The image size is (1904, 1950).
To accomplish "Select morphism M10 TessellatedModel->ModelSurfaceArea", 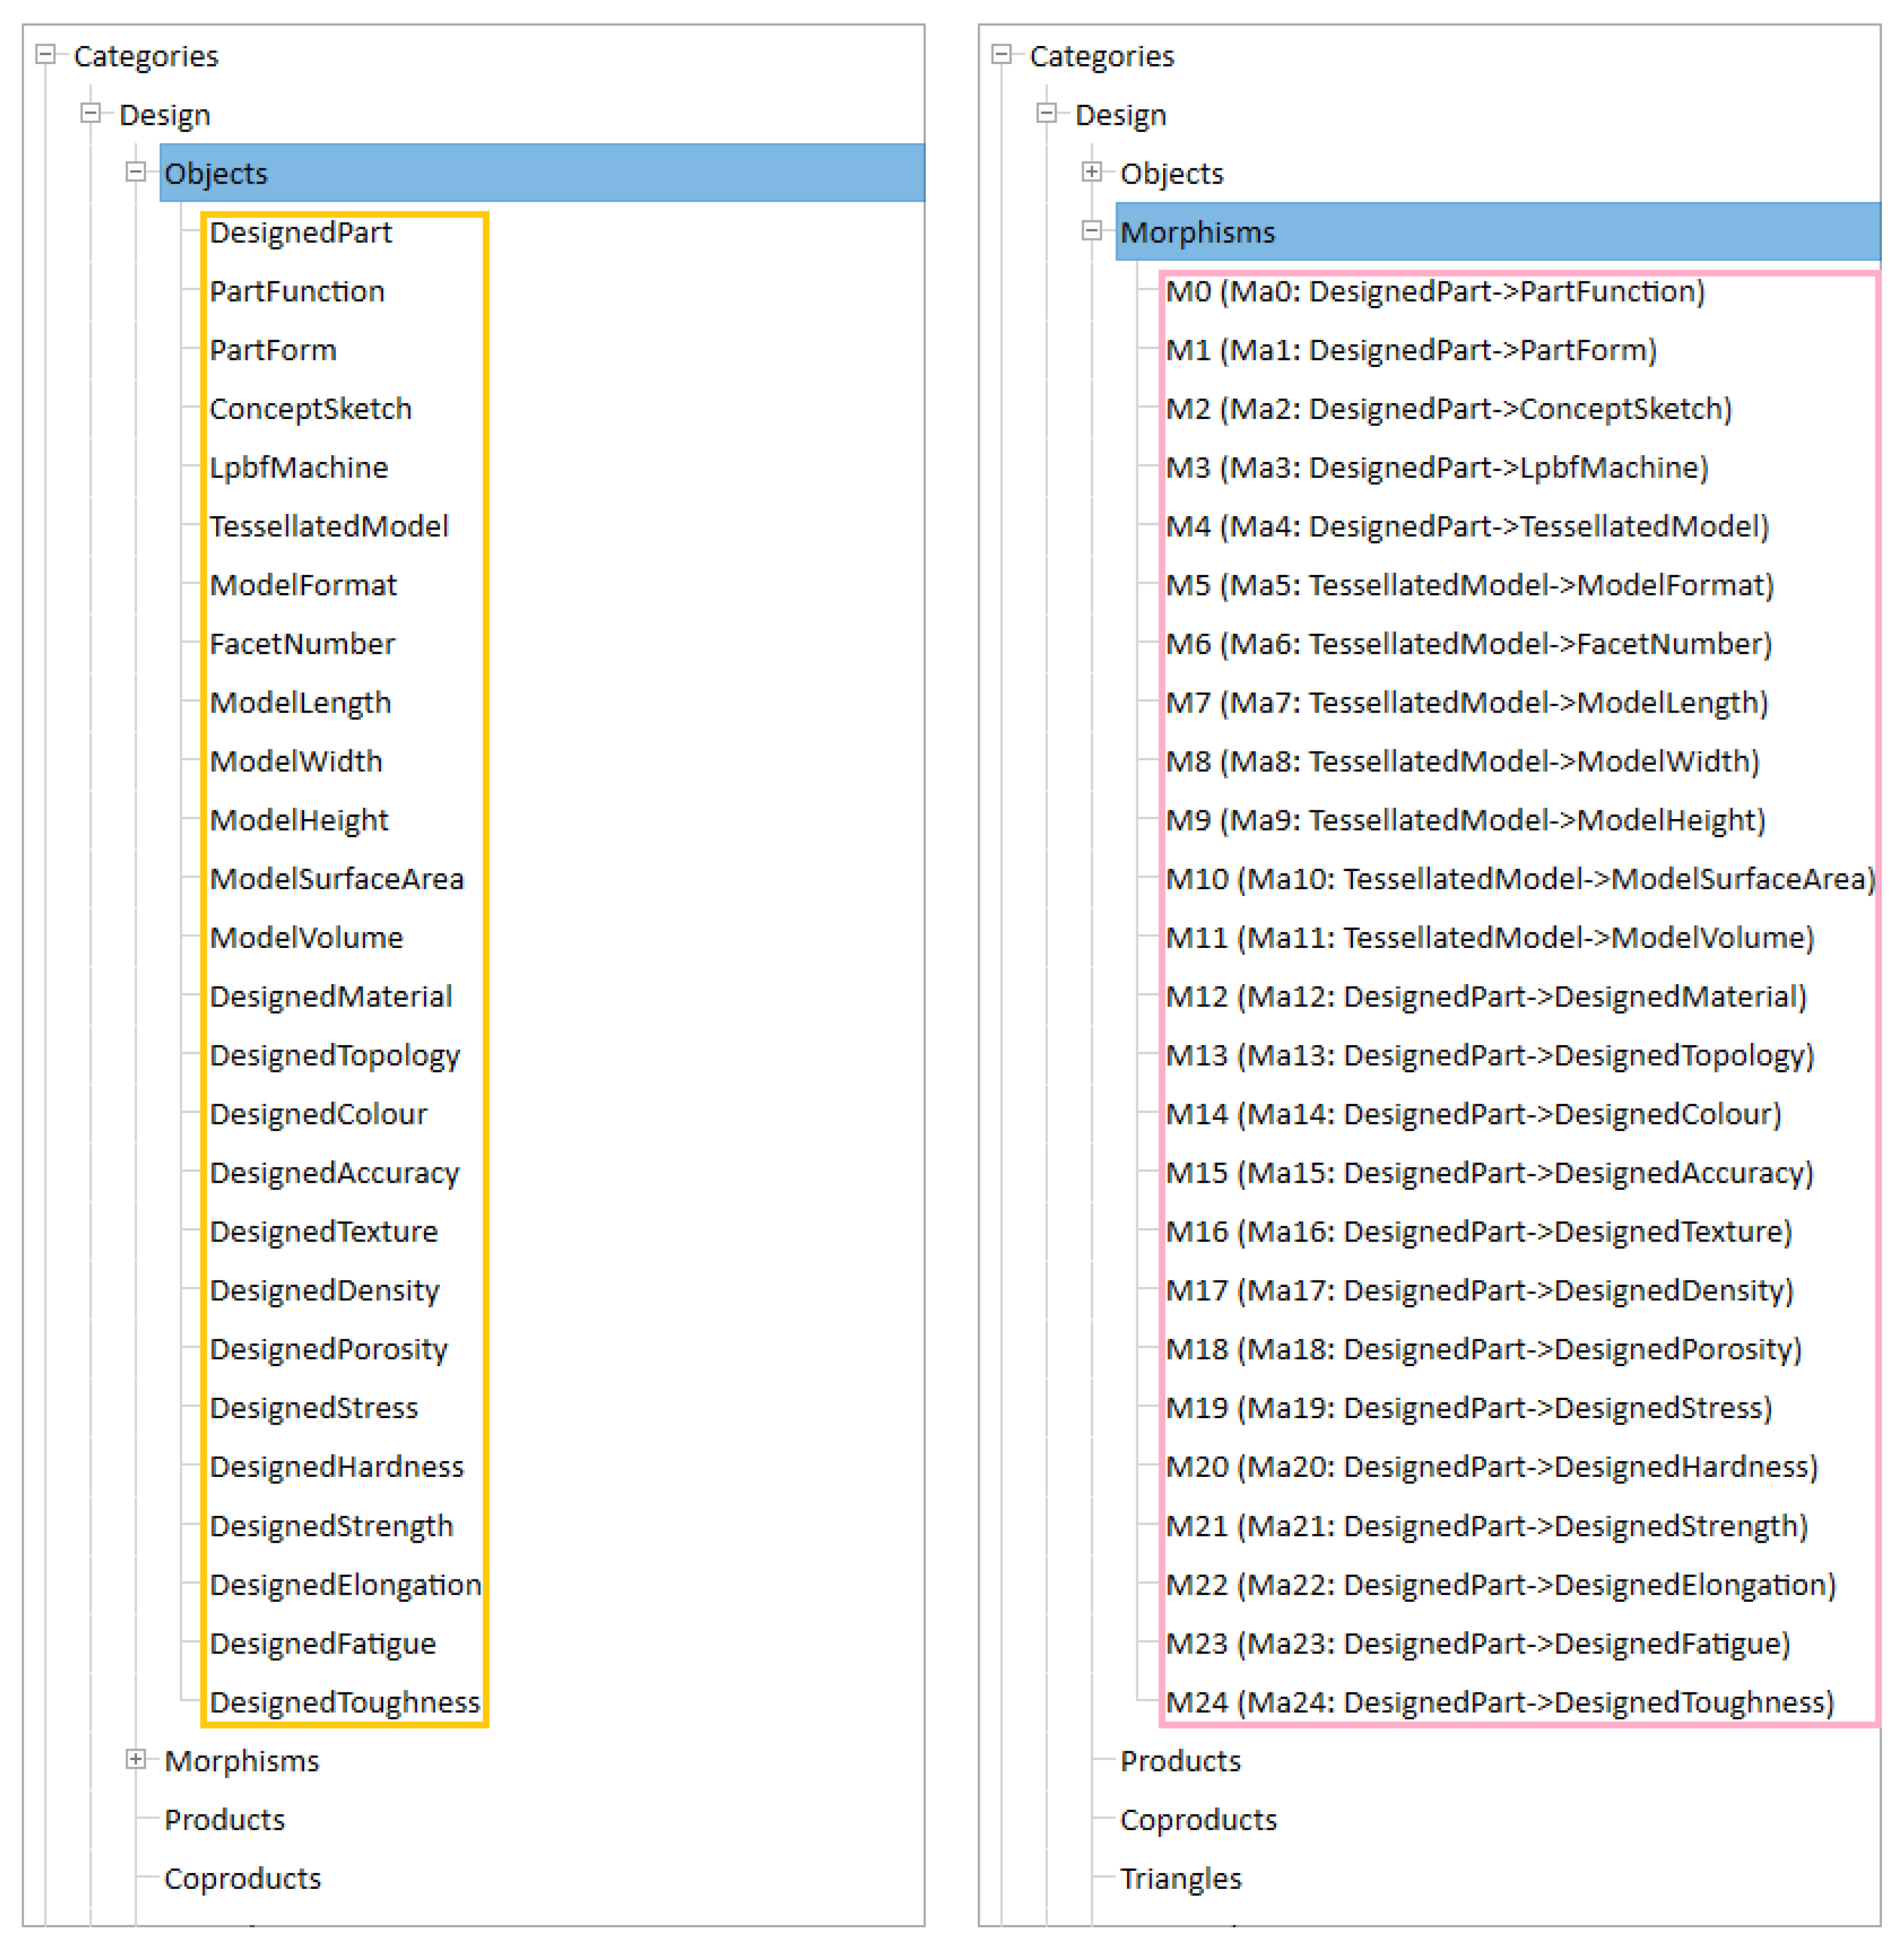I will click(x=1519, y=879).
